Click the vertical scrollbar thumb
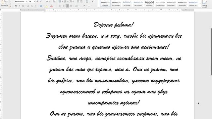The height and width of the screenshot is (119, 212). click(x=211, y=52)
